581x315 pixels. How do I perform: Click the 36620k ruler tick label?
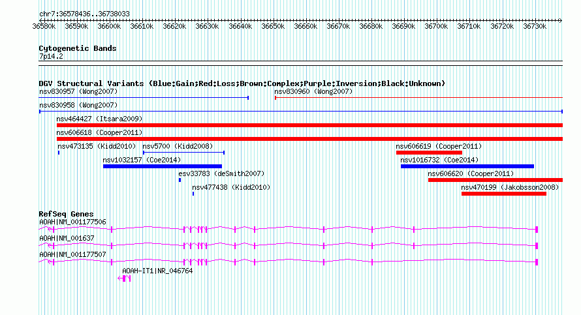click(x=174, y=26)
